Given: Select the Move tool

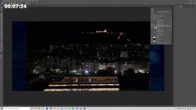Looking at the screenshot, I should (x=2, y=8).
